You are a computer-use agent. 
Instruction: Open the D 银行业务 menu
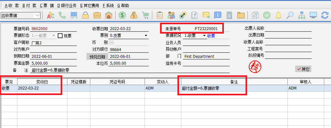[67, 6]
